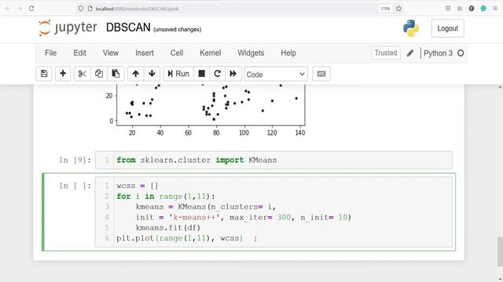Open the Widgets menu
The height and width of the screenshot is (282, 503).
pos(251,53)
